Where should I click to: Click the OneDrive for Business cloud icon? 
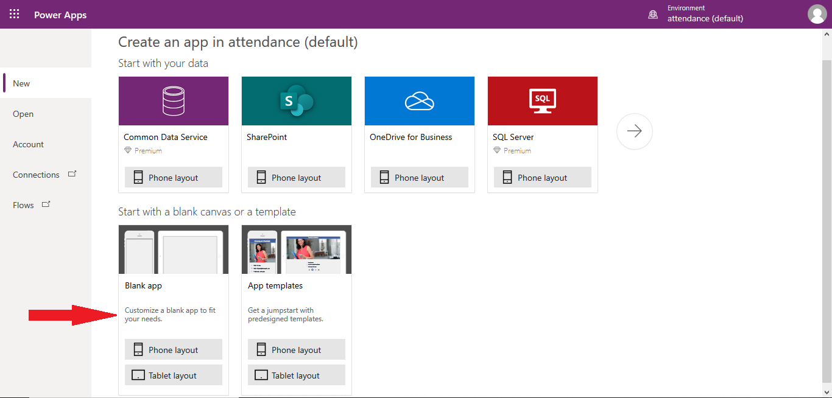click(x=419, y=100)
